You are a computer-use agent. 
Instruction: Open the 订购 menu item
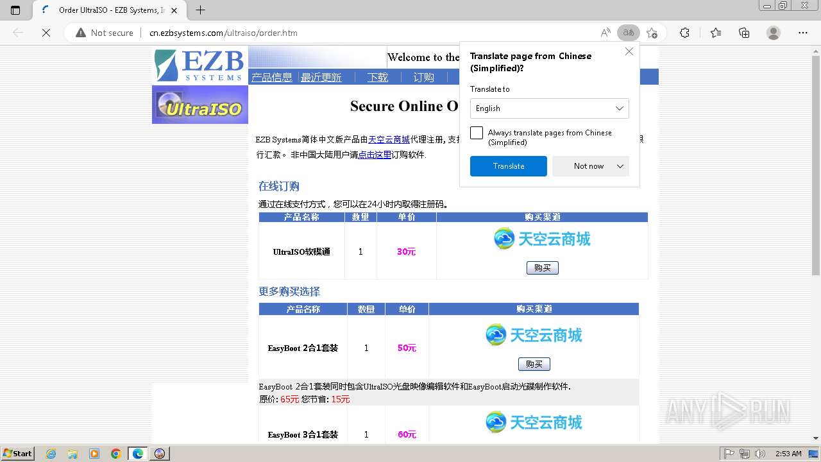pos(423,77)
